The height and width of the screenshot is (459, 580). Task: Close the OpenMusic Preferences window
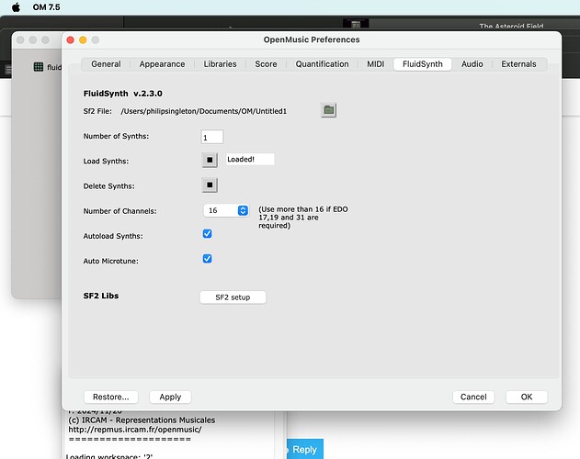point(70,39)
